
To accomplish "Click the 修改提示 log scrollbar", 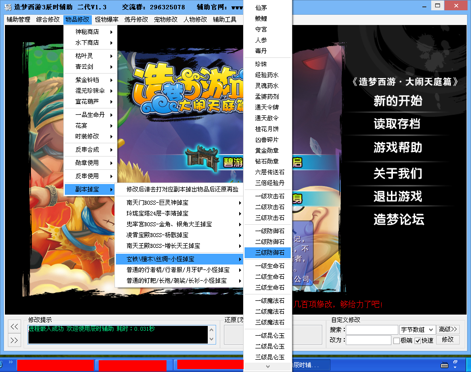I will coord(211,335).
